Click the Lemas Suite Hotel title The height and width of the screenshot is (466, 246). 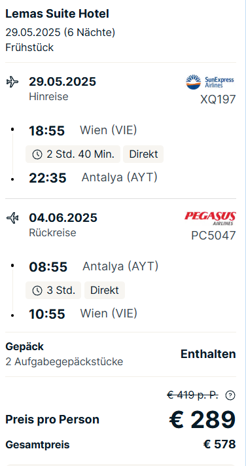tap(58, 14)
